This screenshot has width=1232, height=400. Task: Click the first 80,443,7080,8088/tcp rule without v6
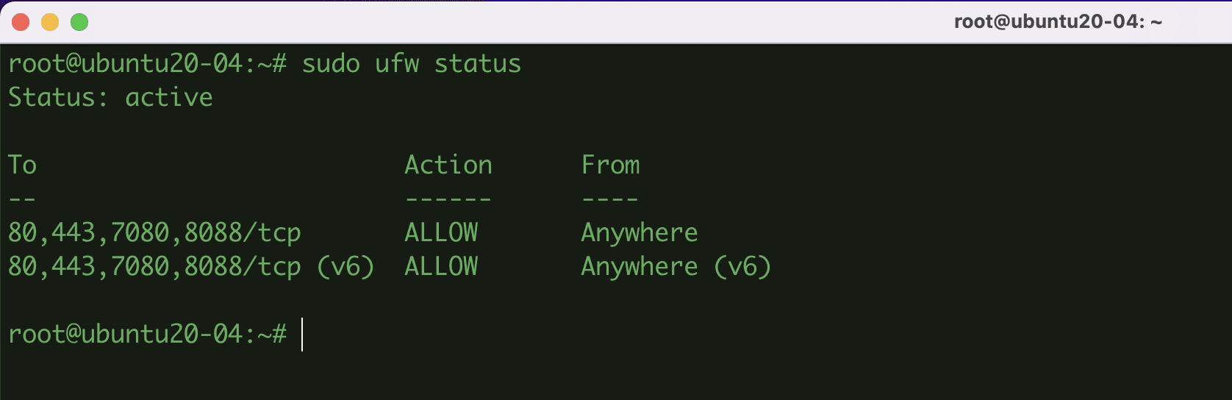(x=154, y=233)
